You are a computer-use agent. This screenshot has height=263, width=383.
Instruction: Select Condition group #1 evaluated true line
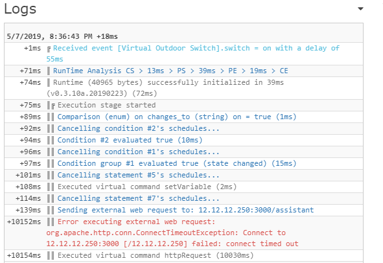point(177,163)
